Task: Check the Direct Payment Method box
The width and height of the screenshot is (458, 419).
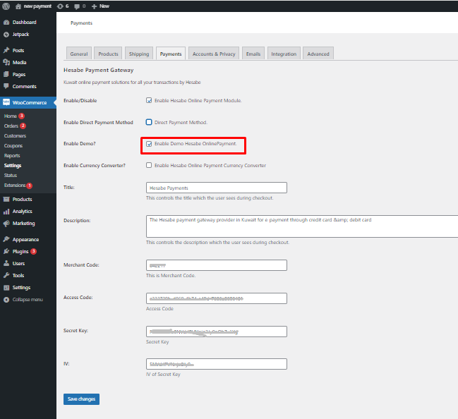Action: tap(149, 122)
